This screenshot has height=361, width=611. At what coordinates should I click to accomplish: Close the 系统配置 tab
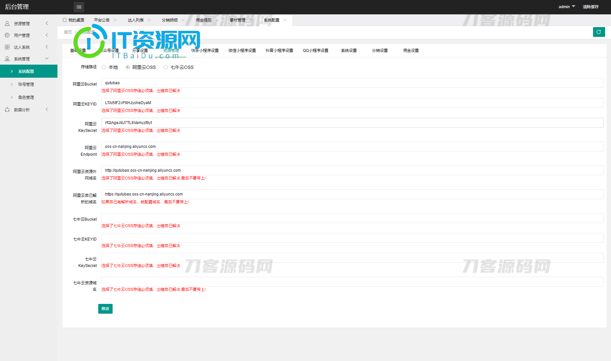pos(285,20)
